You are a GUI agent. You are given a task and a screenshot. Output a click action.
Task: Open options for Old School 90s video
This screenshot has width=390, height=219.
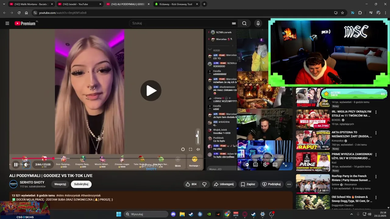(376, 197)
